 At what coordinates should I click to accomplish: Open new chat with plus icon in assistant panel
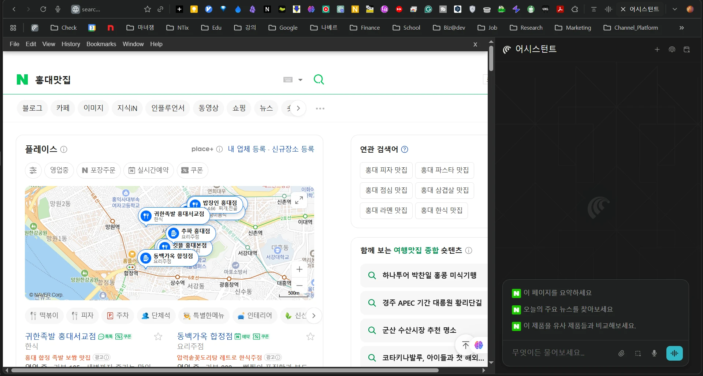click(657, 49)
